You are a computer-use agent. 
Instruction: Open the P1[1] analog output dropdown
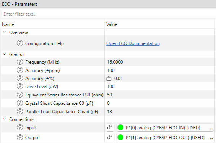(165, 137)
